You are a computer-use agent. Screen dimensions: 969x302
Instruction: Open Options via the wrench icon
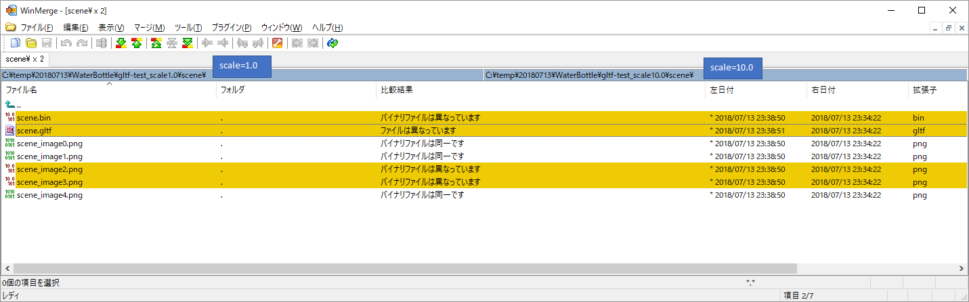tap(277, 43)
